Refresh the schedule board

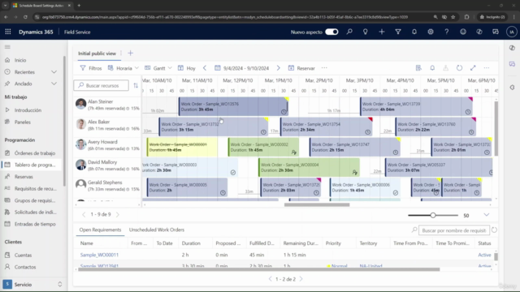pos(459,68)
